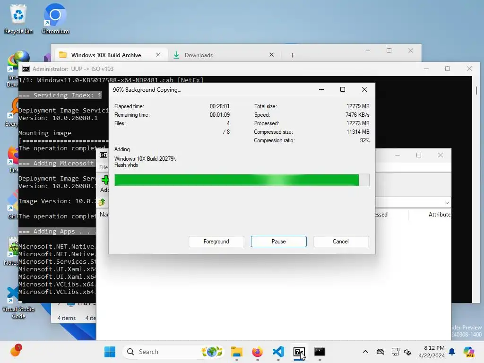Click the muted volume tray icon
This screenshot has height=363, width=484.
point(407,352)
